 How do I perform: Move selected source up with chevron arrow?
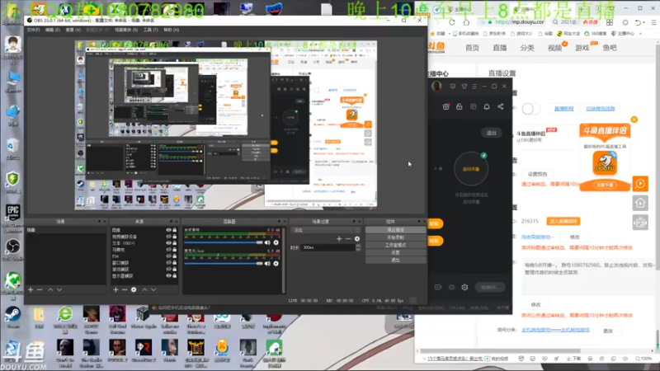pos(144,289)
